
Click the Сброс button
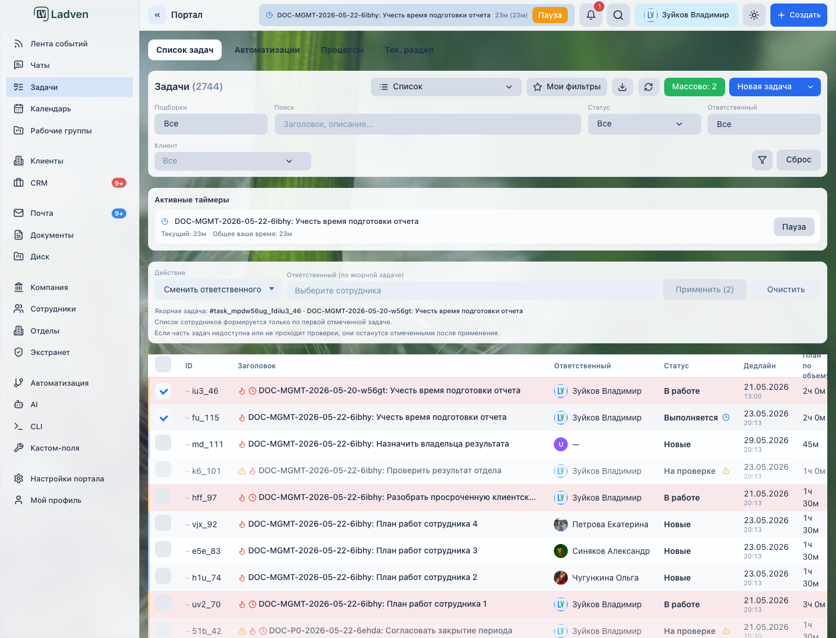pyautogui.click(x=799, y=159)
